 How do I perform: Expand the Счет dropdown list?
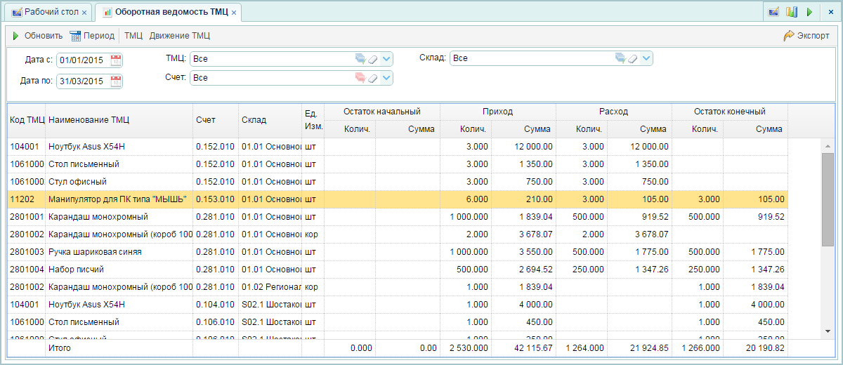point(386,78)
